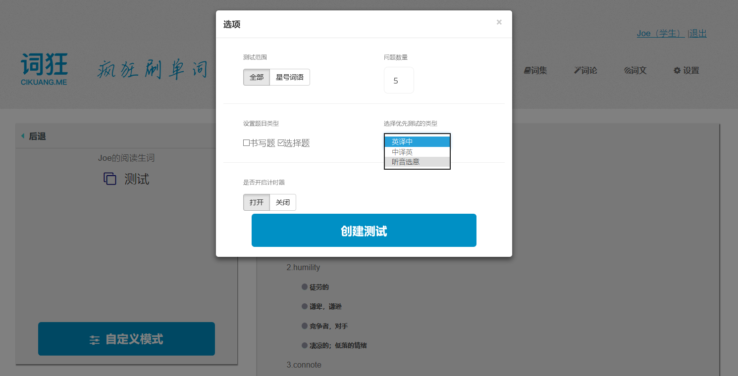Open the 词文 icon menu

(635, 71)
